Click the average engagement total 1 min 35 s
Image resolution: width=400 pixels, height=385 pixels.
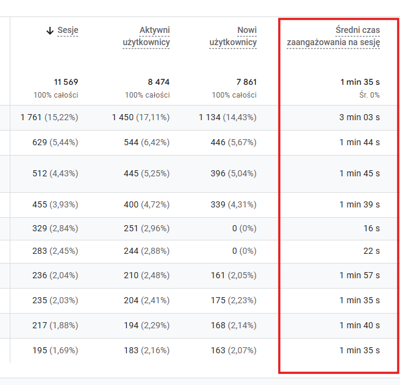360,82
